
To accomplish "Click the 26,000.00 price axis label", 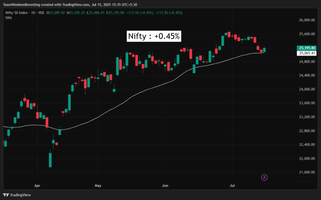I will tap(307, 20).
